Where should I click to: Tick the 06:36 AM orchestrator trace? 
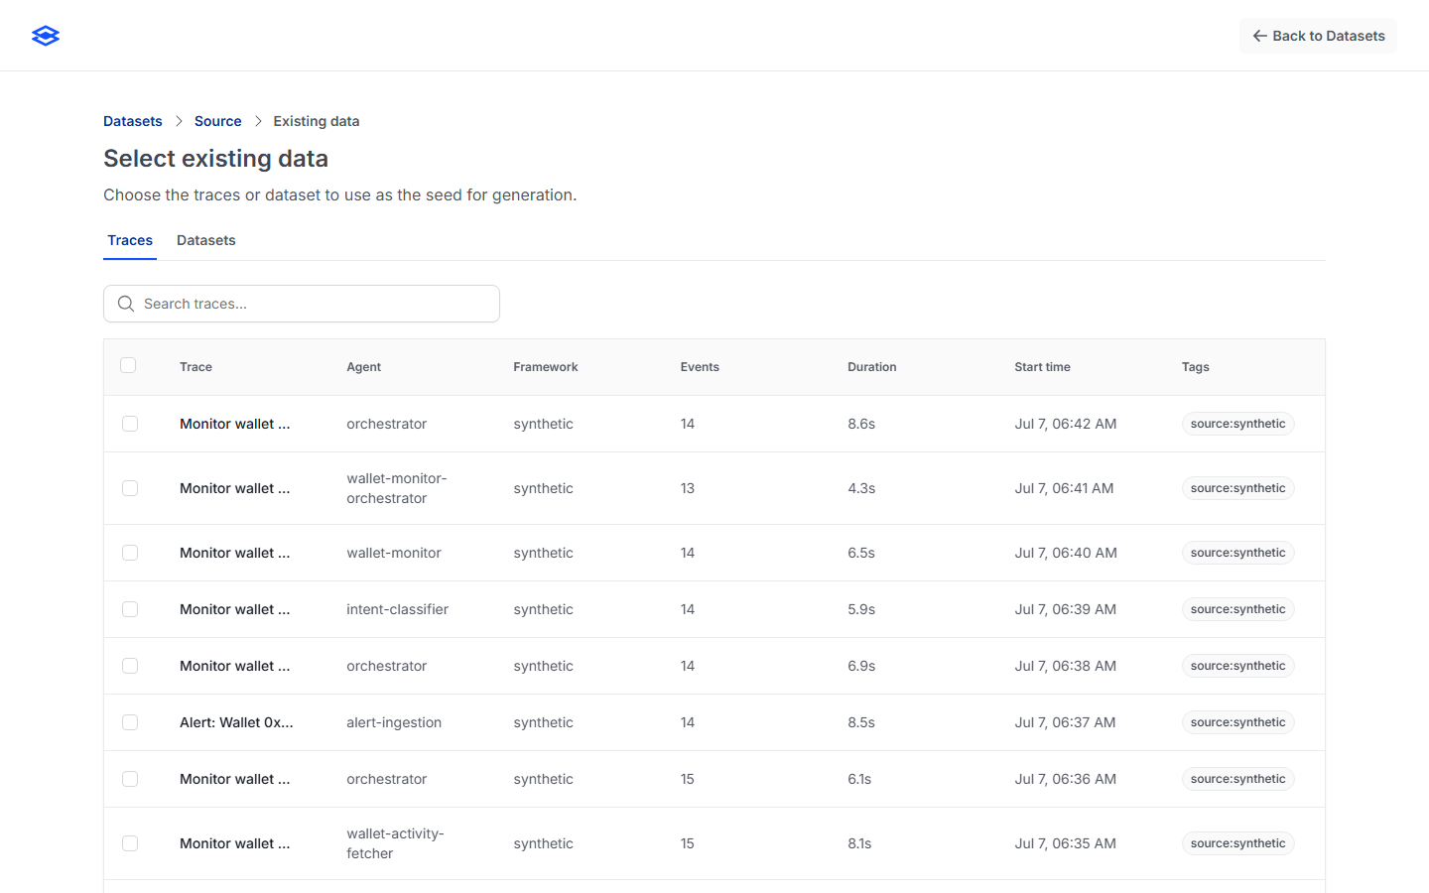(x=130, y=779)
